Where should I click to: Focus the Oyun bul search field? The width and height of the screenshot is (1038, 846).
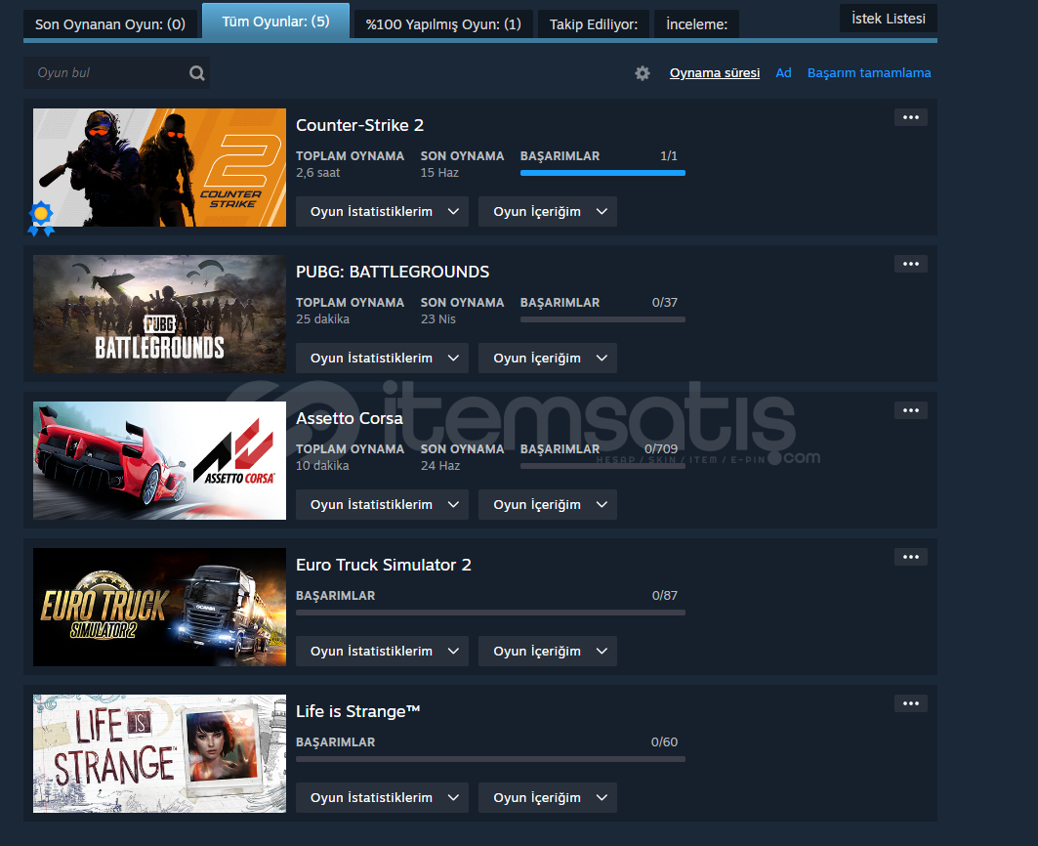tap(116, 73)
